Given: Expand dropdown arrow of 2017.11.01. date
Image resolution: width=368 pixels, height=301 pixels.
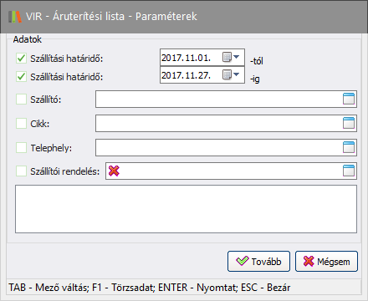Looking at the screenshot, I should 237,57.
